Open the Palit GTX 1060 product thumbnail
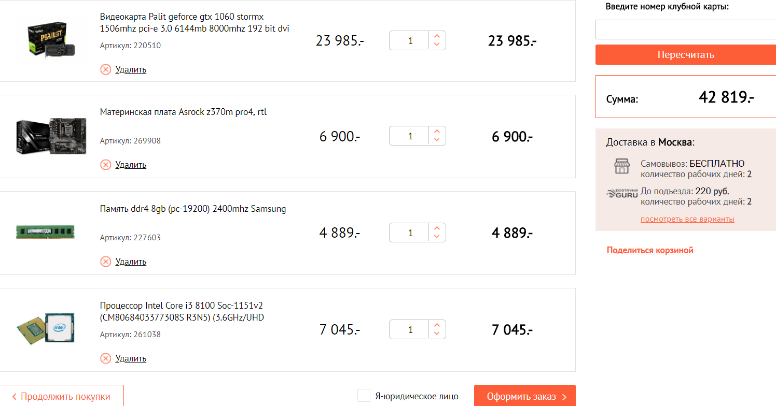Screen dimensions: 776x406 50,40
